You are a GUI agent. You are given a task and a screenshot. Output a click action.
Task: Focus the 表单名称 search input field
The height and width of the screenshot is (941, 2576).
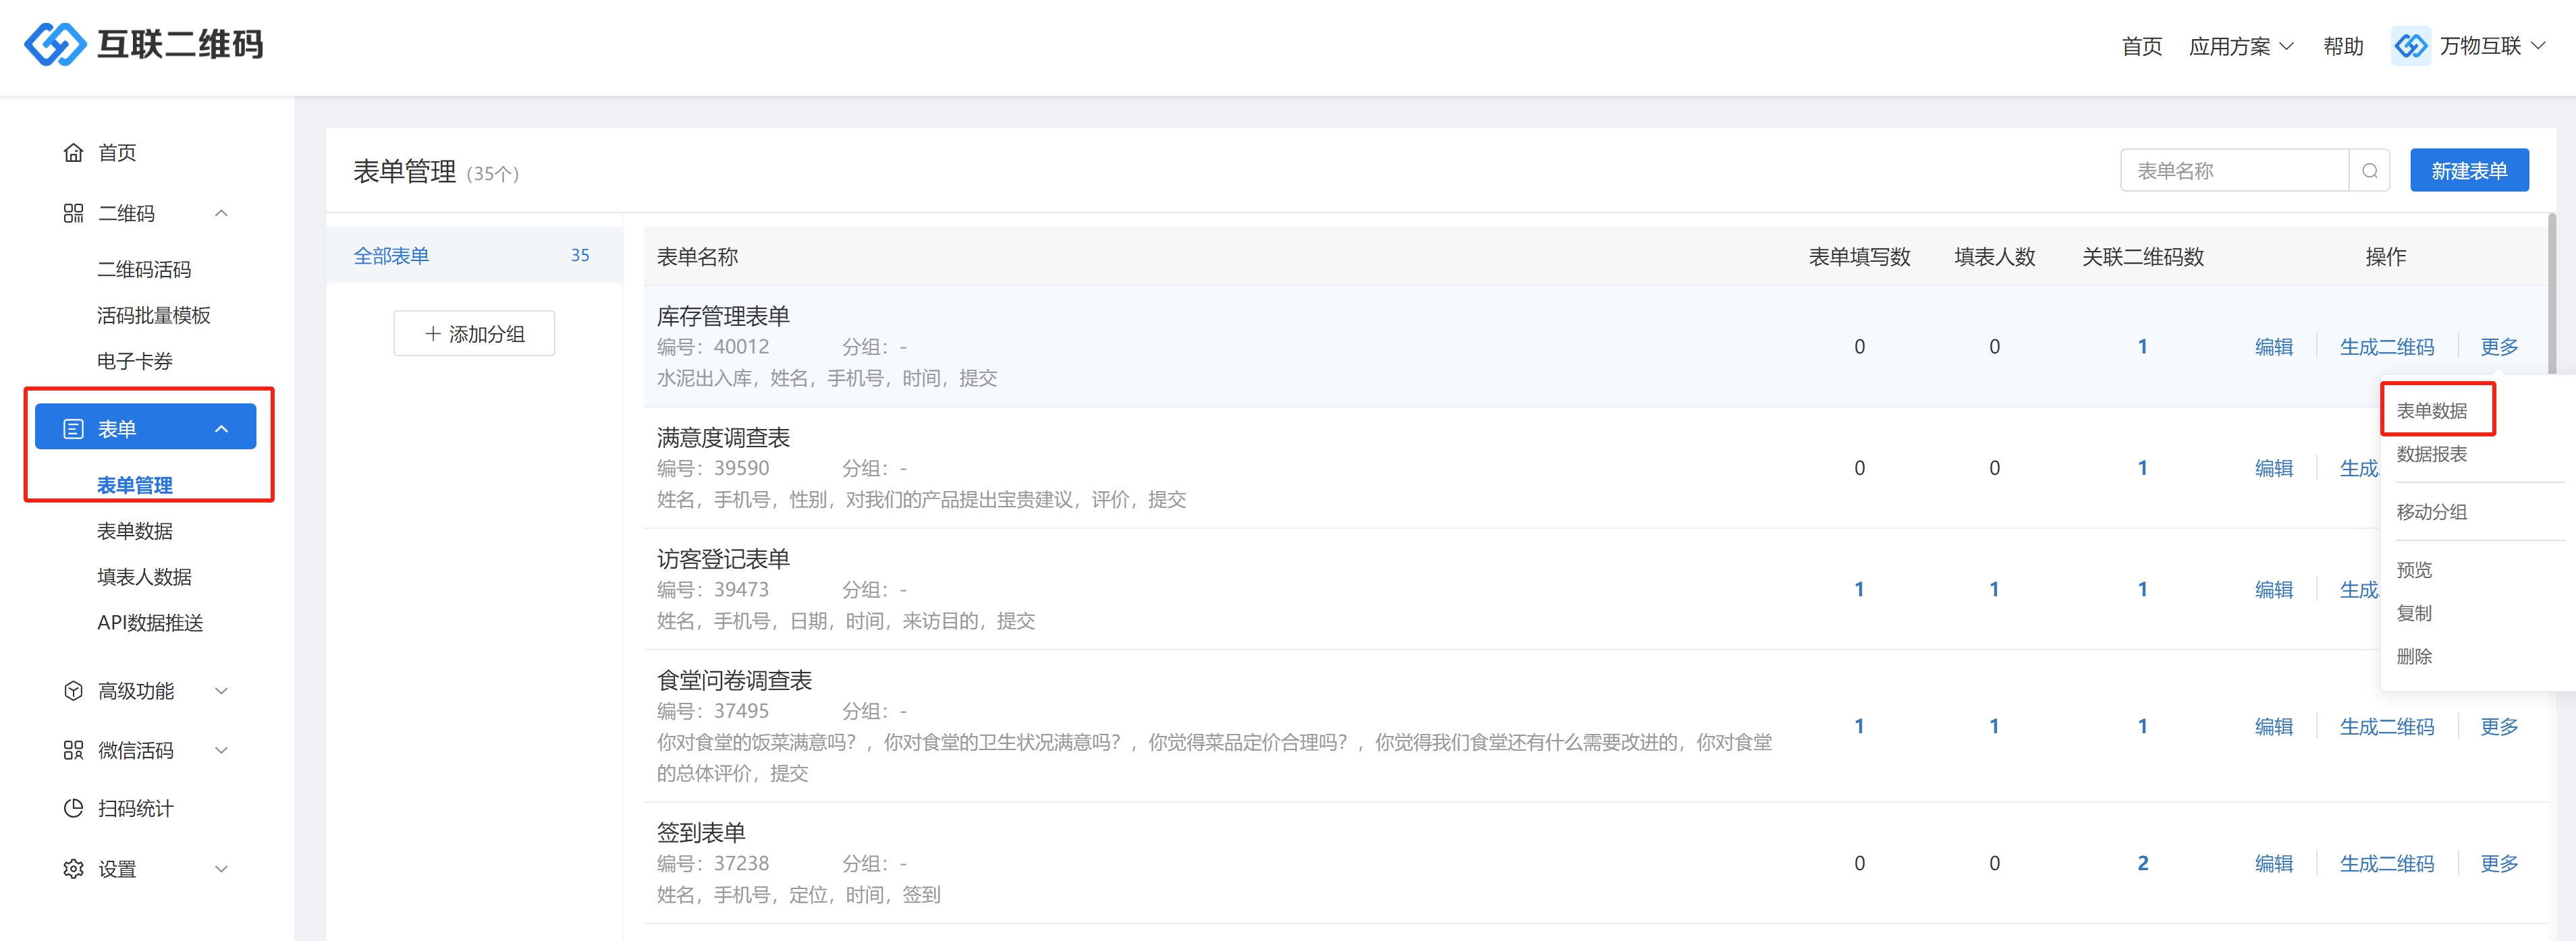2234,171
